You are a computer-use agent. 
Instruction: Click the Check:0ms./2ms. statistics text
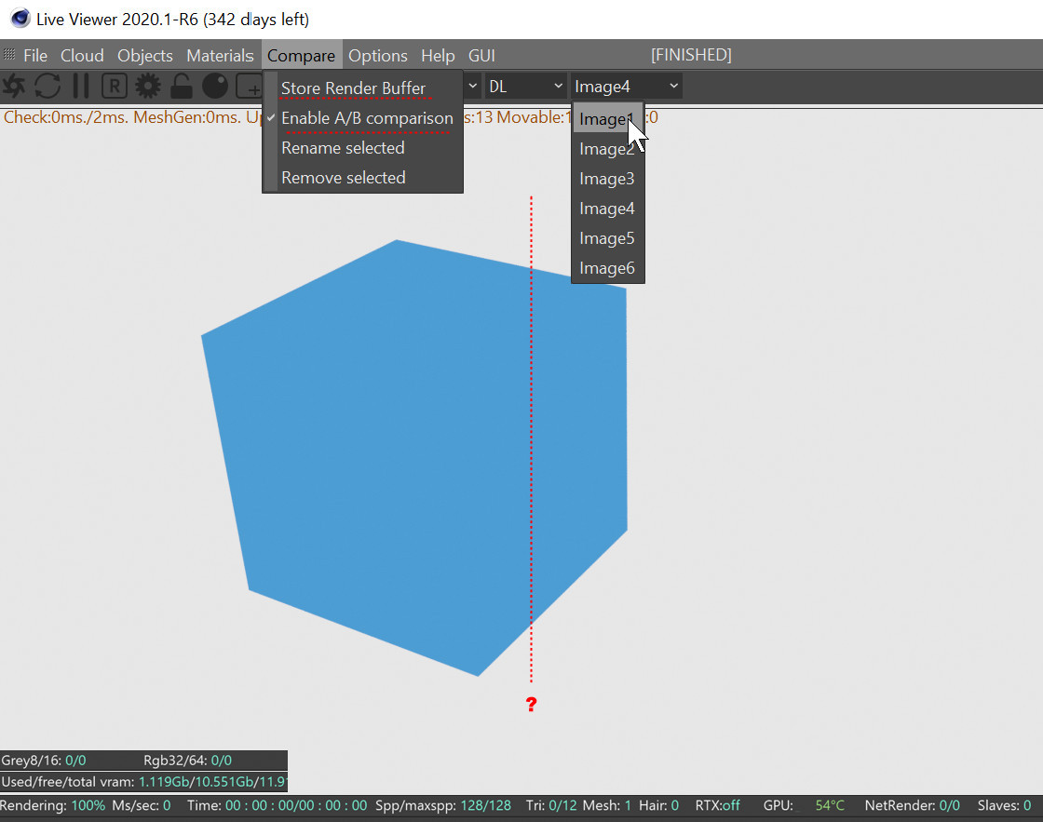click(x=66, y=117)
